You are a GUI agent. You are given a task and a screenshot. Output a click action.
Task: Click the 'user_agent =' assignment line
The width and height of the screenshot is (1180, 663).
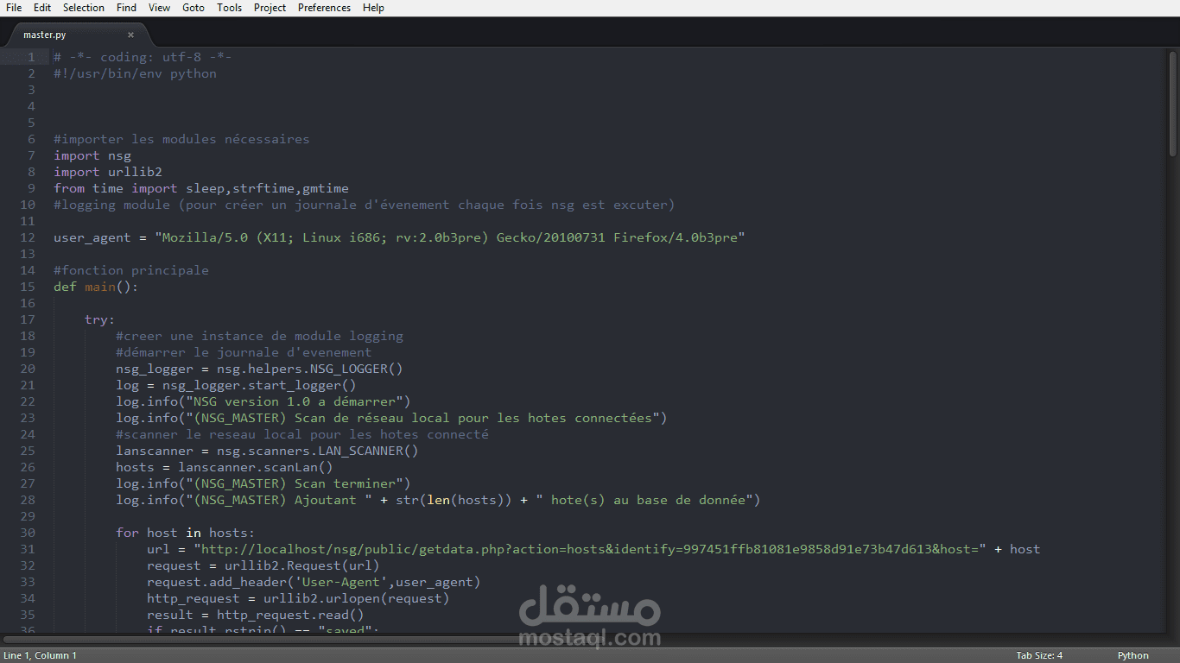click(x=399, y=237)
